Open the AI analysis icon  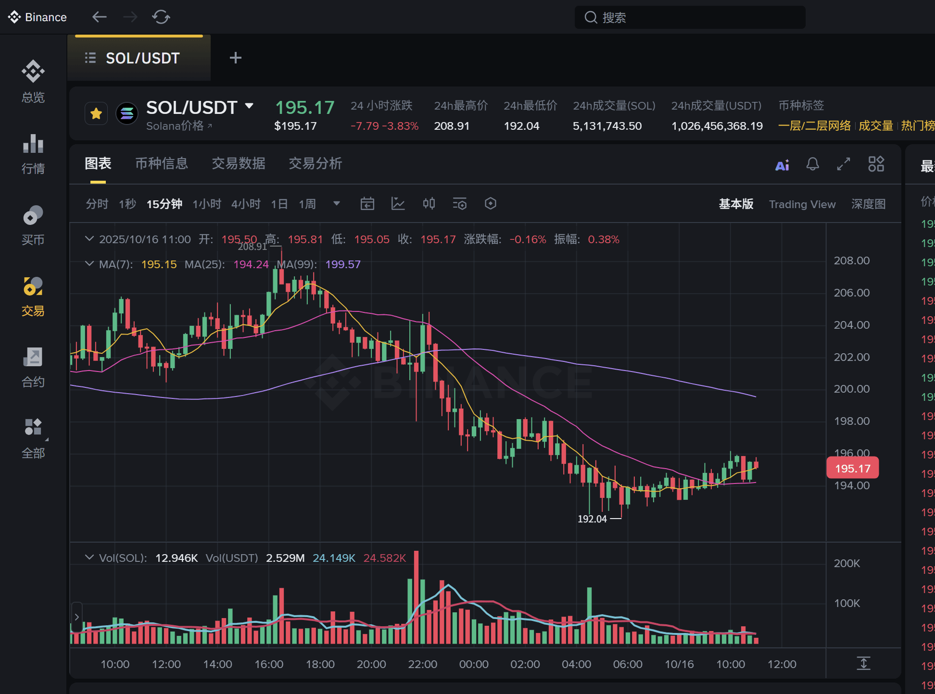pos(782,165)
